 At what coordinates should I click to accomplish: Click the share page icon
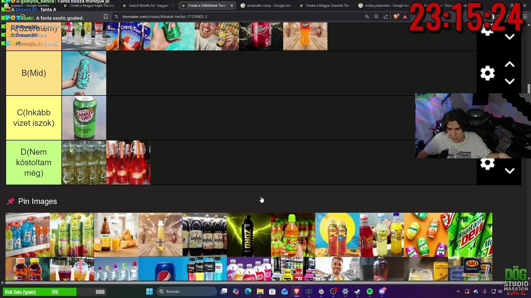386,17
